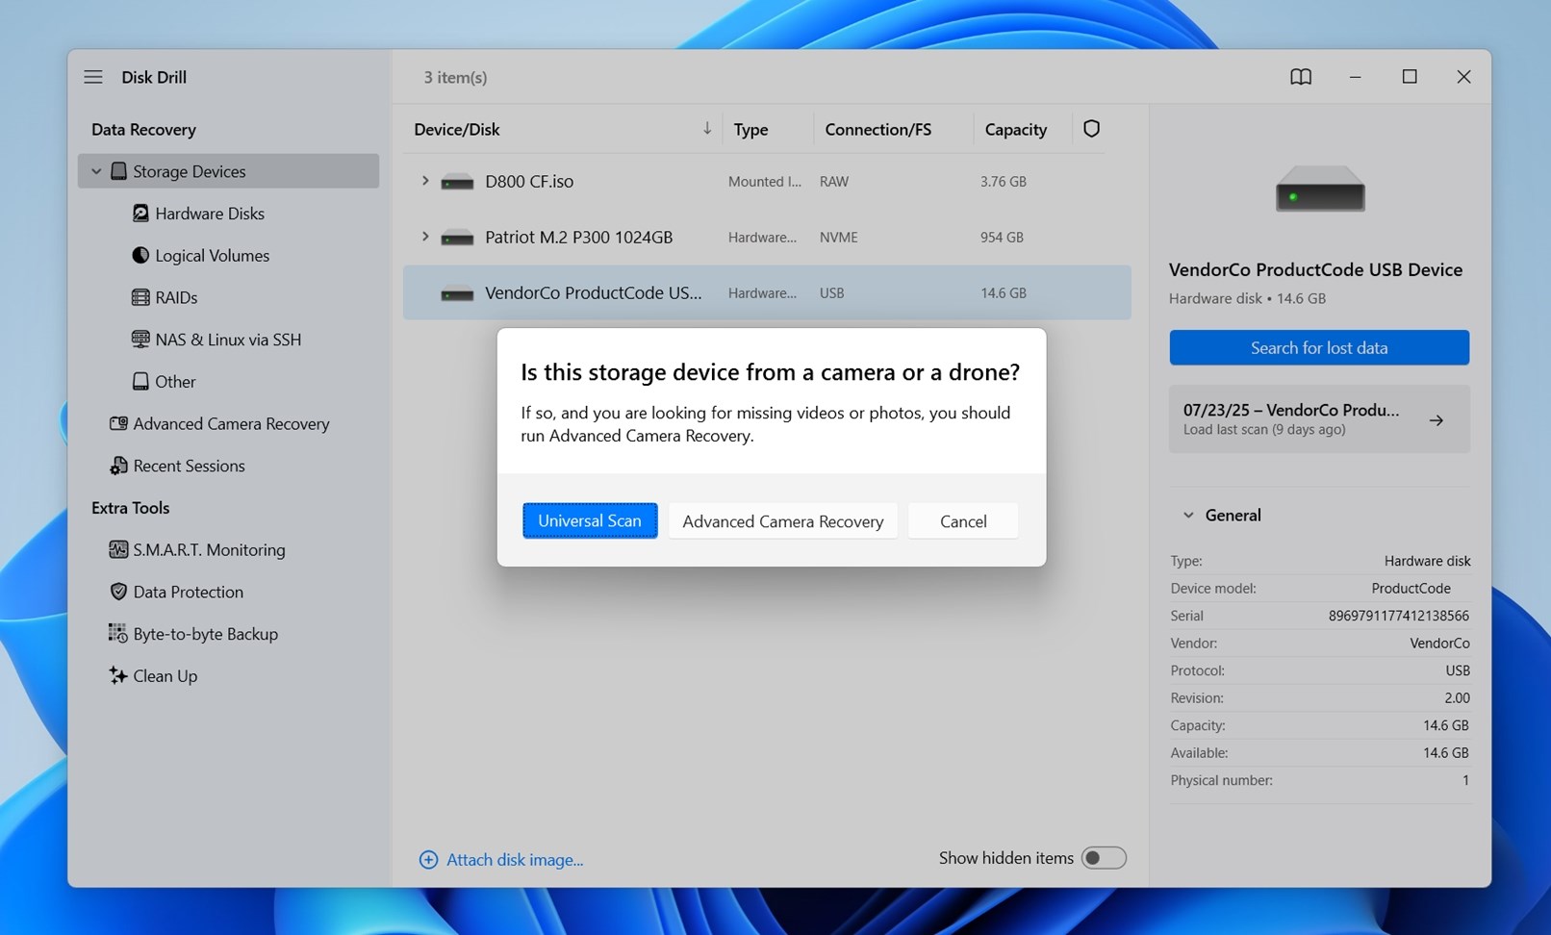
Task: Click the Byte-to-byte Backup icon
Action: [118, 633]
